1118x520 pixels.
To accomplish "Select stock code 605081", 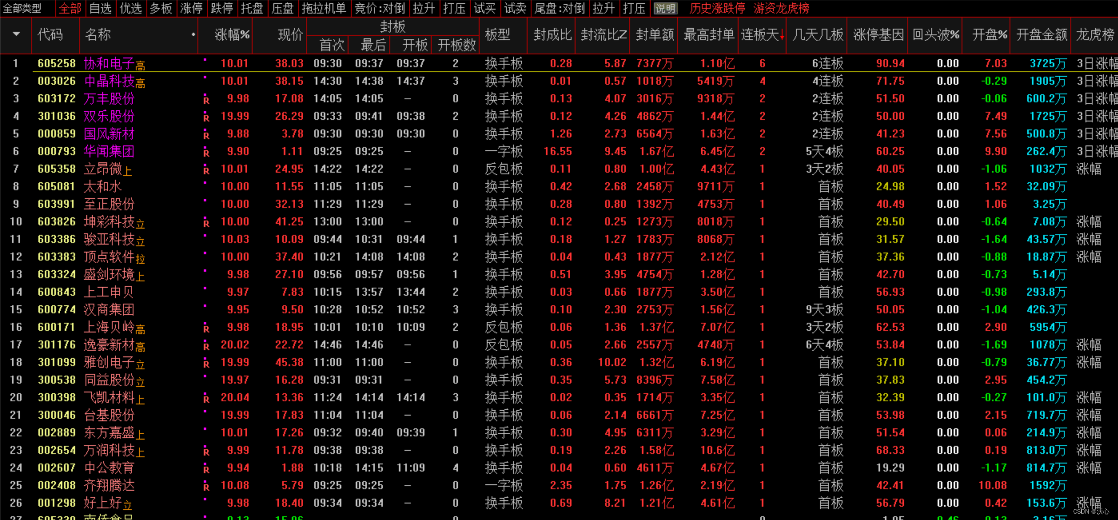I will (56, 186).
